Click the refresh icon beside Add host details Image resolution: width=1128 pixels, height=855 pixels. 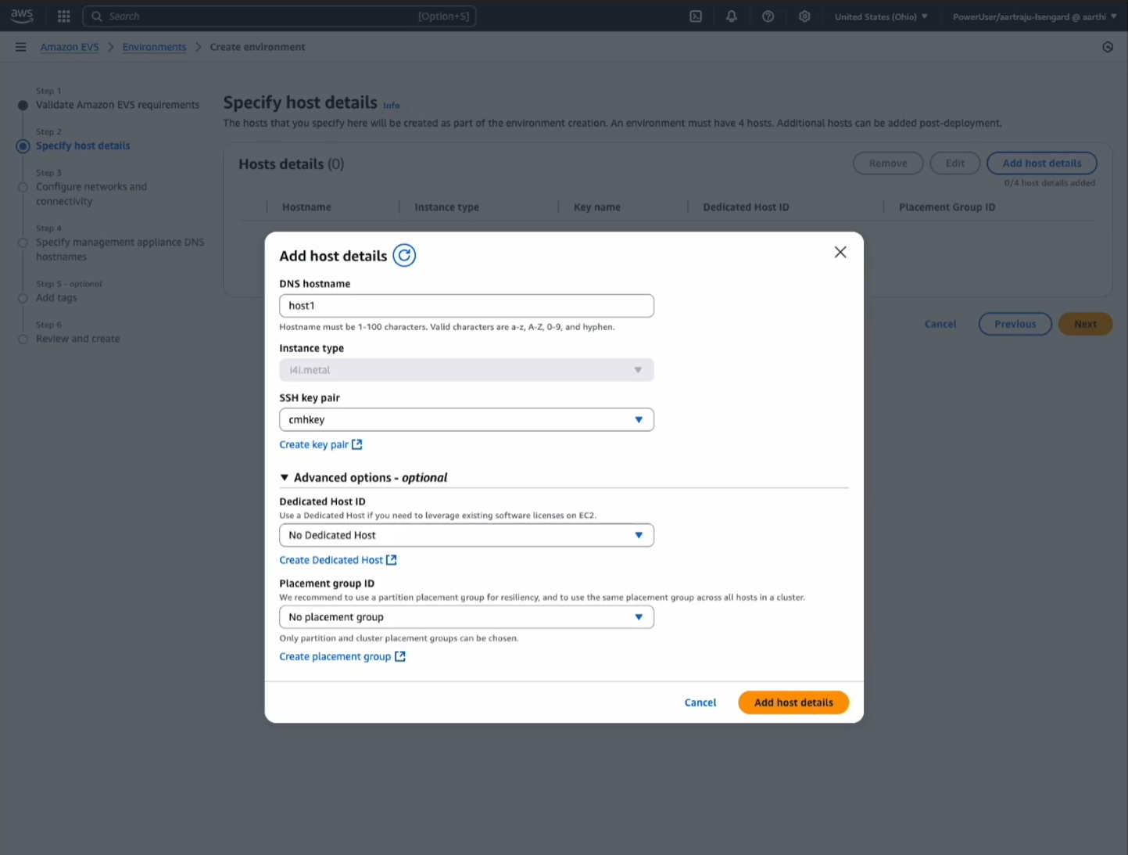click(x=404, y=255)
